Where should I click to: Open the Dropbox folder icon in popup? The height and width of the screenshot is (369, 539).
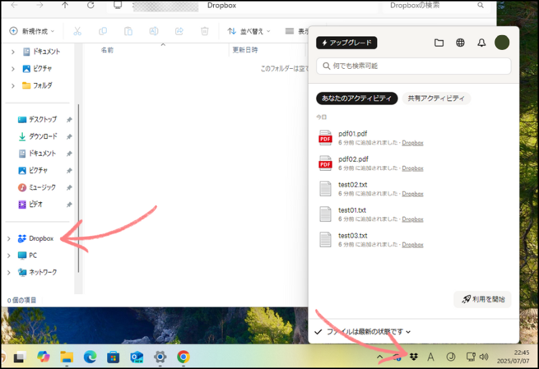click(x=439, y=42)
